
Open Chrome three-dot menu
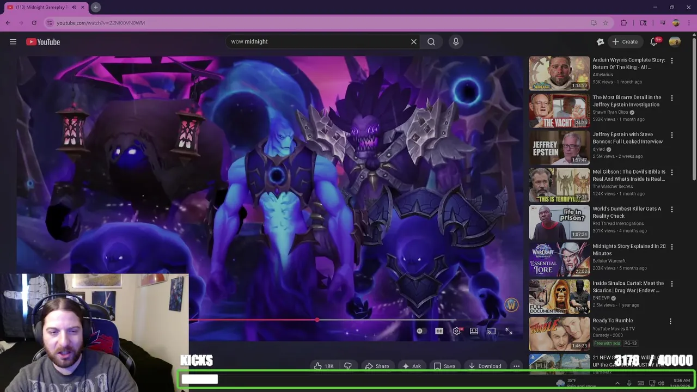tap(689, 23)
